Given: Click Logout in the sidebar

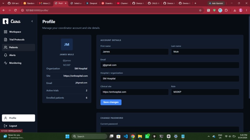Looking at the screenshot, I should pos(19,126).
